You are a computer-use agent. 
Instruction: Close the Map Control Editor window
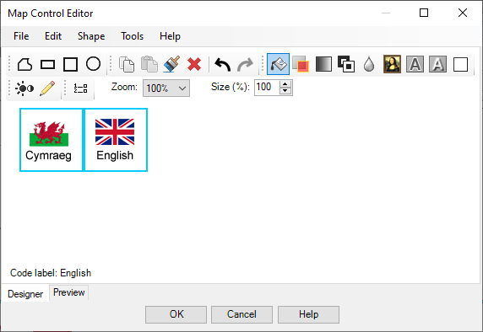(463, 13)
